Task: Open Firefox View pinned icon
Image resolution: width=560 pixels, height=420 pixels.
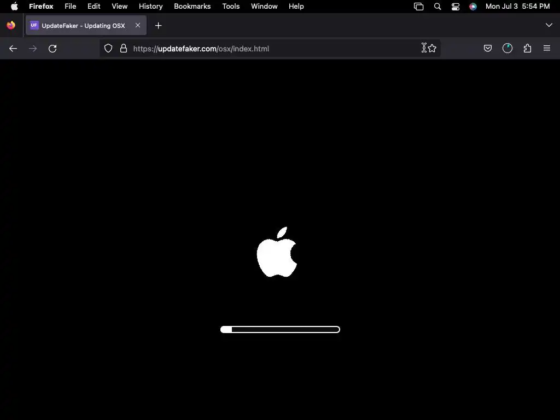Action: pos(11,25)
